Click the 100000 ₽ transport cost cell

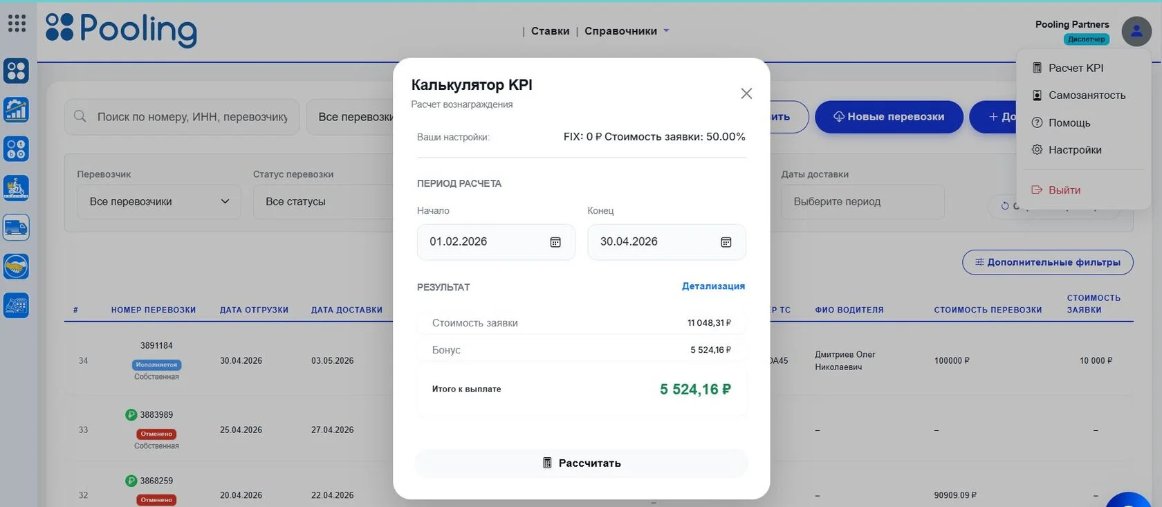click(x=952, y=361)
